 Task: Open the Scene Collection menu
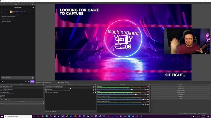tap(18, 3)
